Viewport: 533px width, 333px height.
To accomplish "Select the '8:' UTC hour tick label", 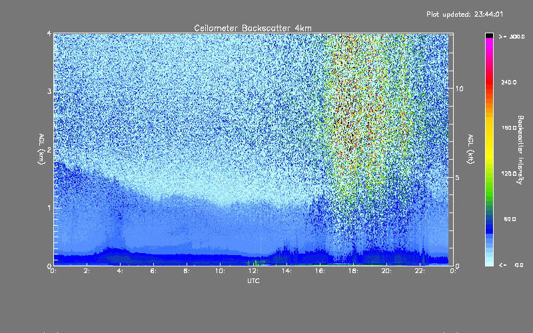I will (187, 271).
